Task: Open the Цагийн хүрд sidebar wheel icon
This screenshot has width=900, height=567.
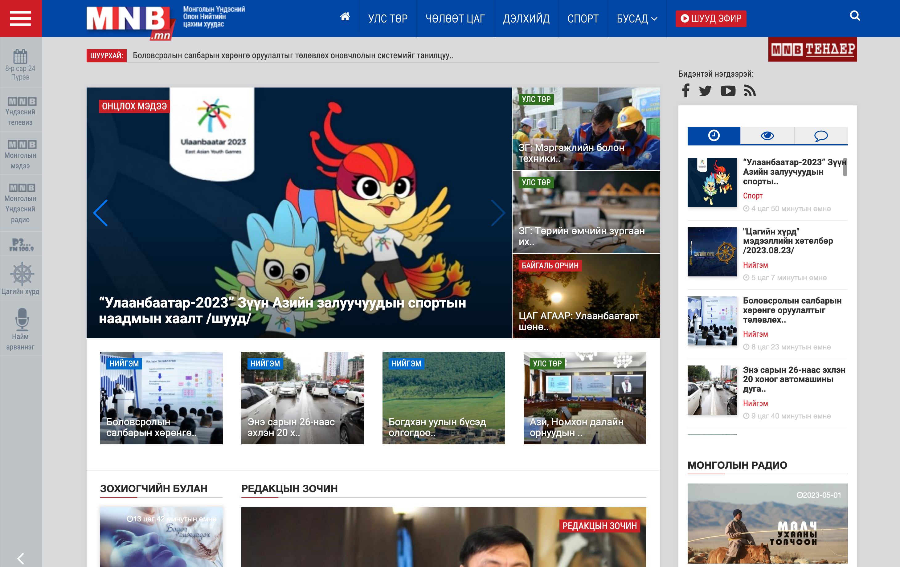Action: 22,274
